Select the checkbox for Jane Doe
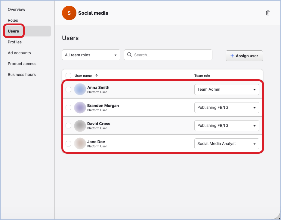This screenshot has width=281, height=220. (68, 144)
